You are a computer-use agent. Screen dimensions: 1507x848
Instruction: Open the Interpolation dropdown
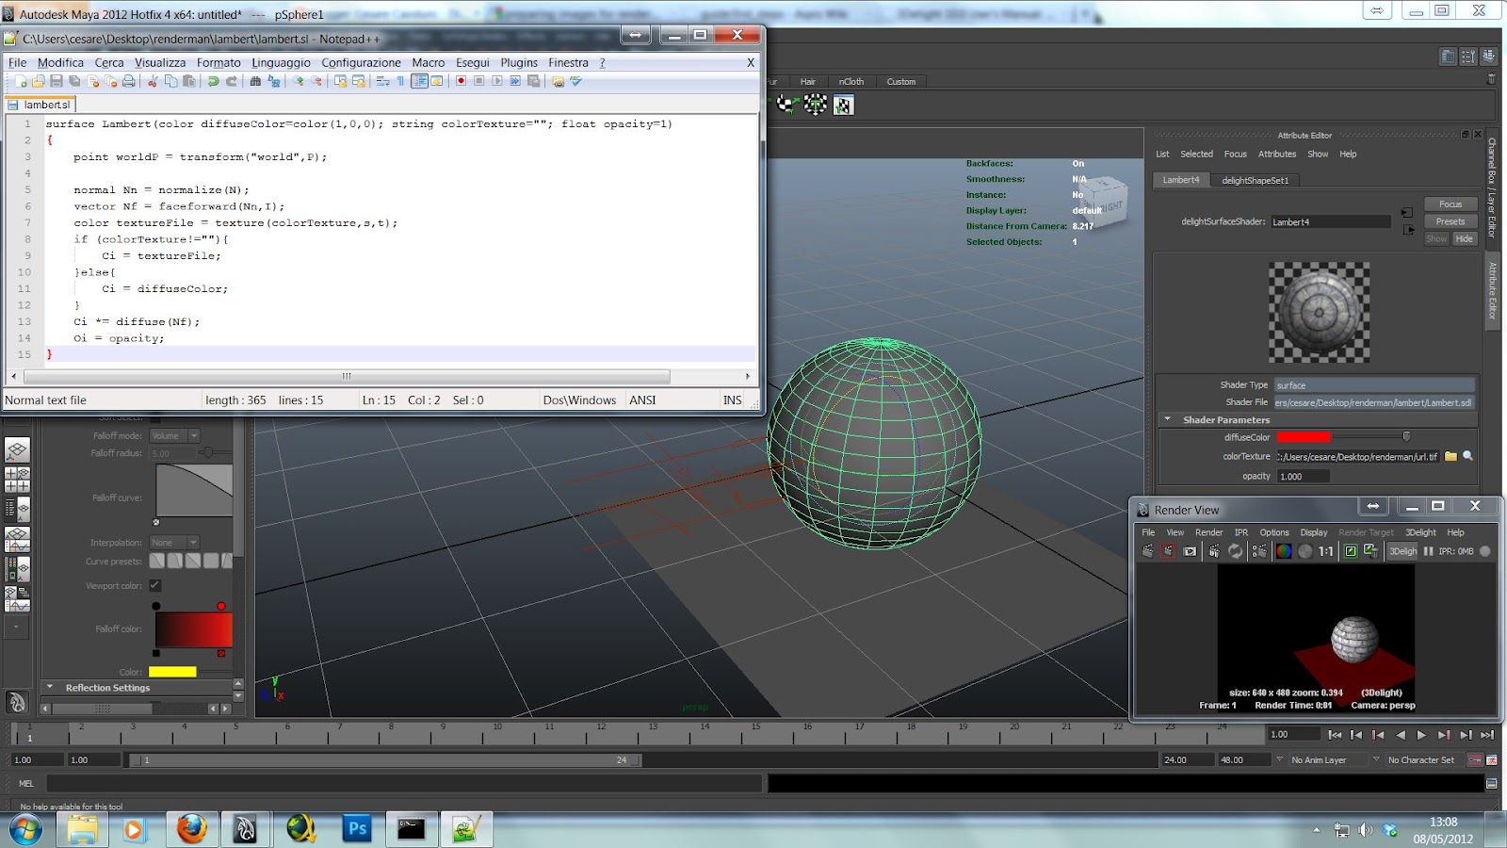click(174, 542)
